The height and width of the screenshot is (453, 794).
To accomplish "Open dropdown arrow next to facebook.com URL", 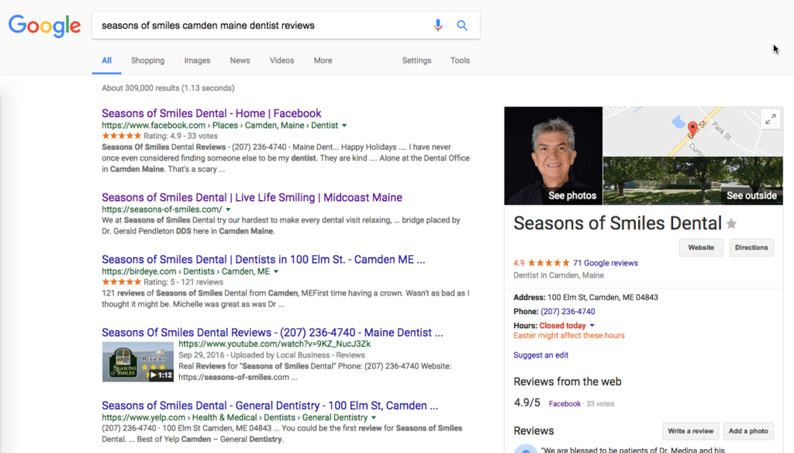I will tap(344, 126).
